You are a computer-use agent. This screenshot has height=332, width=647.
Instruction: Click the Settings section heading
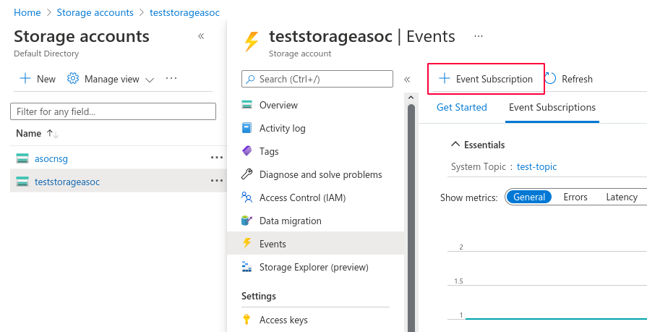(x=259, y=296)
